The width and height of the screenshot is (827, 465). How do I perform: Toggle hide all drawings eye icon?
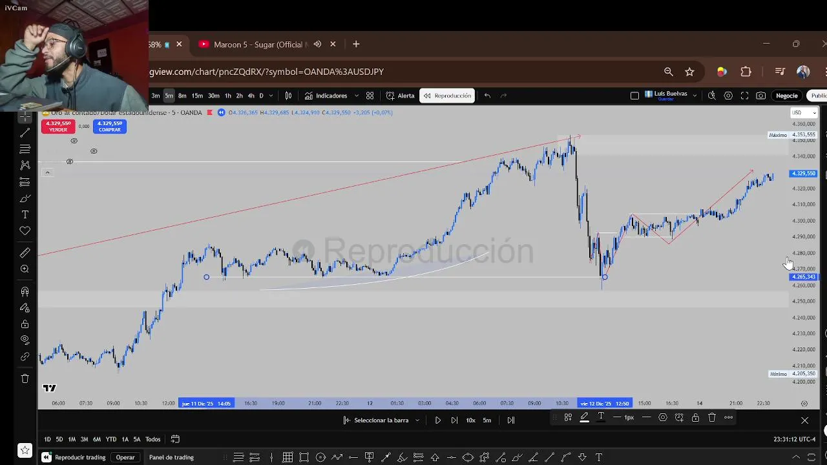point(25,340)
